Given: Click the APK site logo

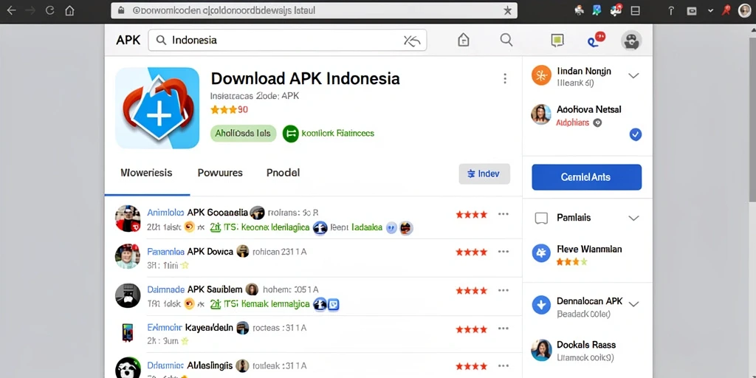Looking at the screenshot, I should click(128, 40).
